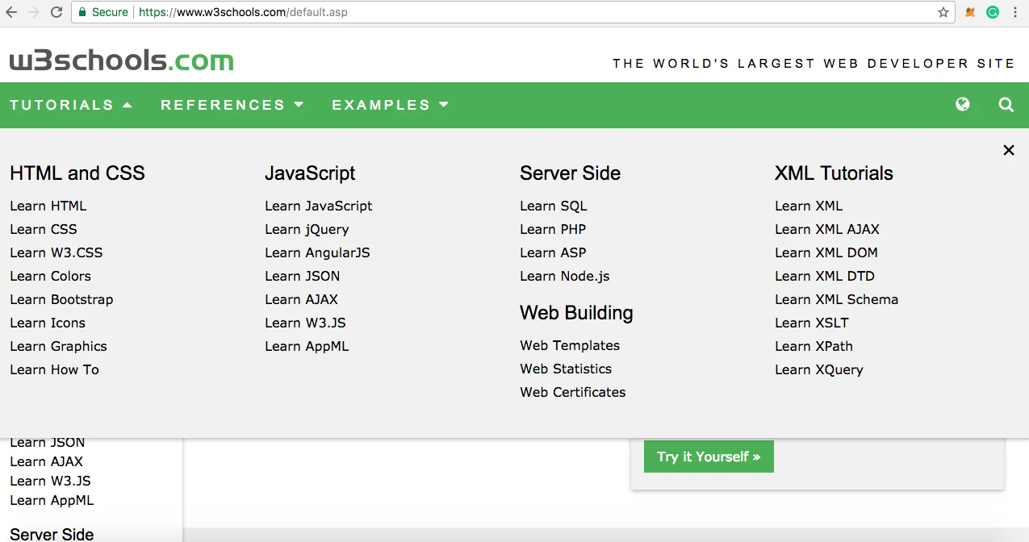Screen dimensions: 1029x542
Task: Open Learn W3.JS in dropdown panel
Action: [x=305, y=323]
